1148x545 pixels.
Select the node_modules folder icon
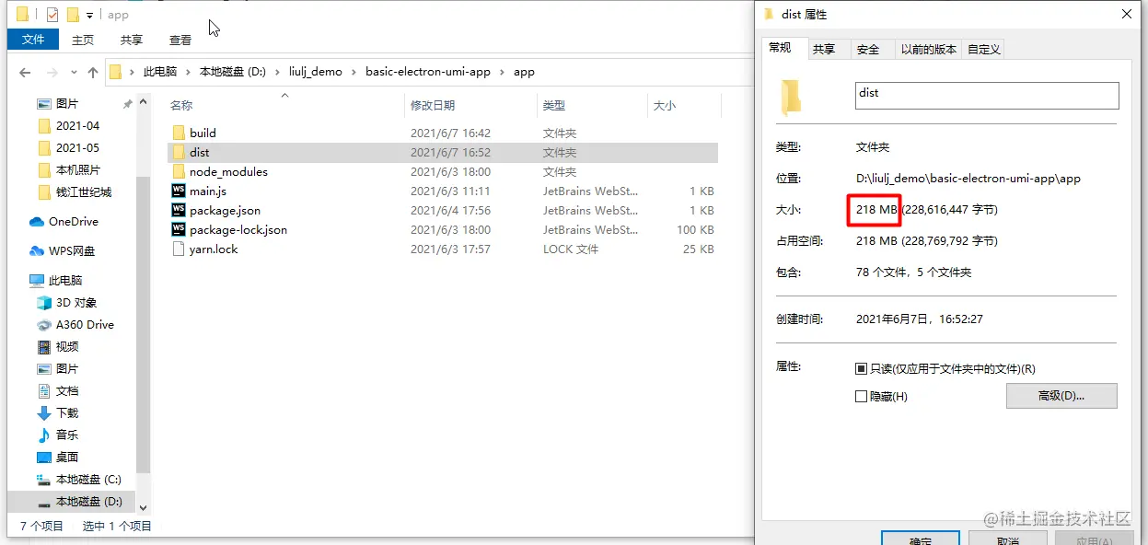179,171
